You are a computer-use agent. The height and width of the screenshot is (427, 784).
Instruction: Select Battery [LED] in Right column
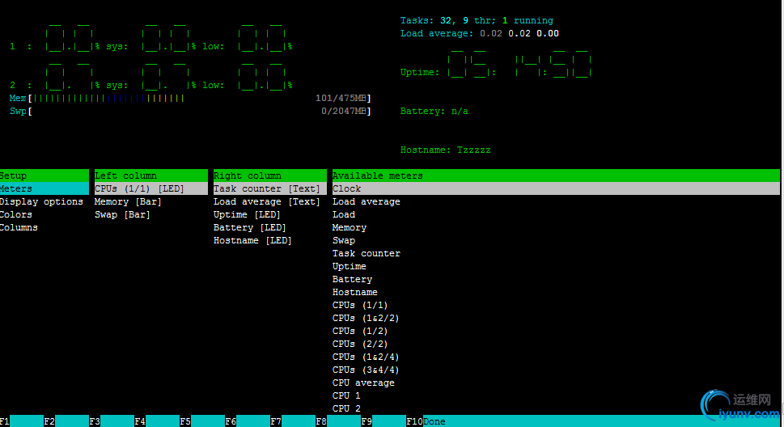(250, 227)
